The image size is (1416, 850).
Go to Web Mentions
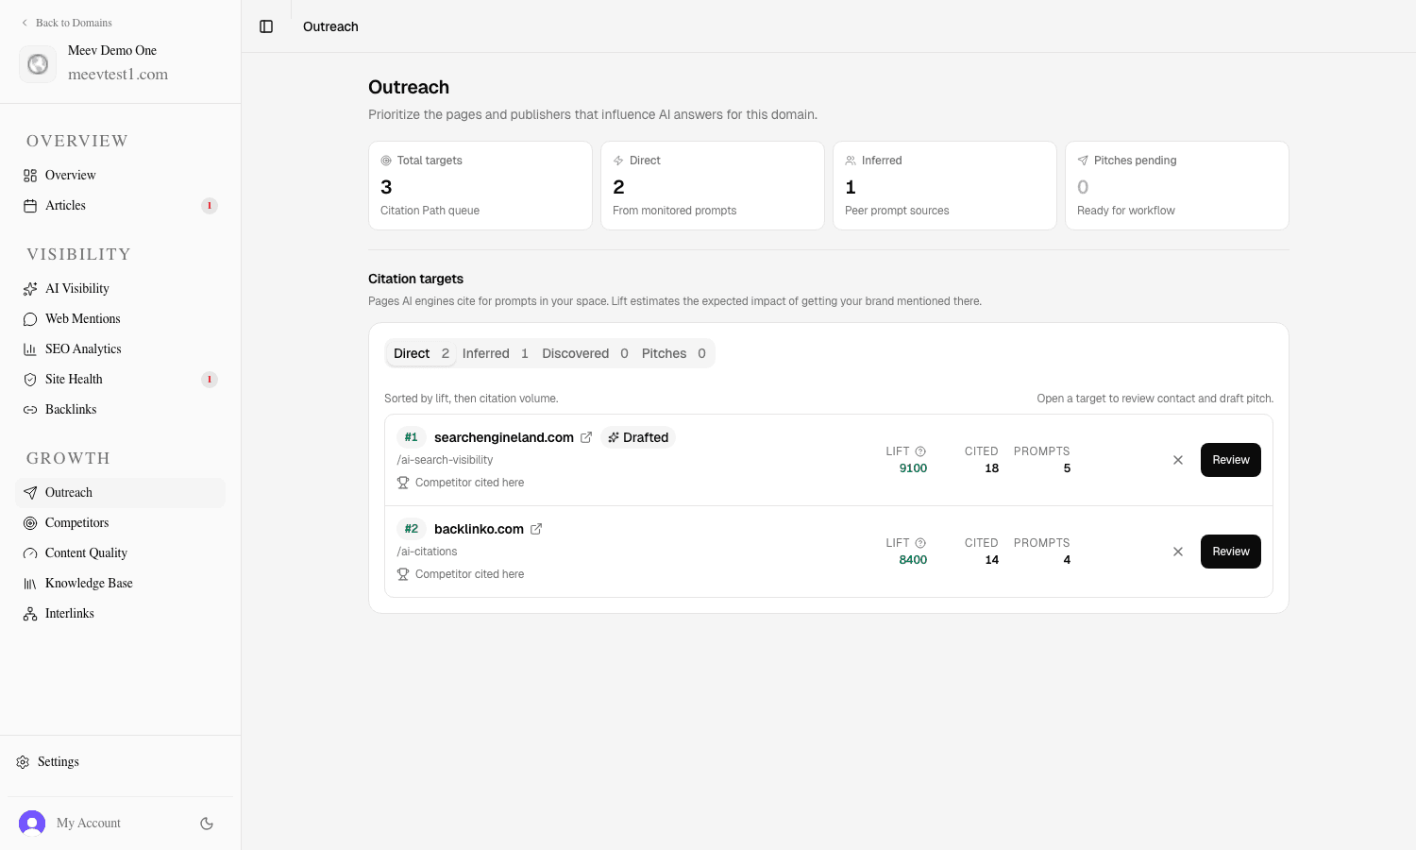coord(120,318)
